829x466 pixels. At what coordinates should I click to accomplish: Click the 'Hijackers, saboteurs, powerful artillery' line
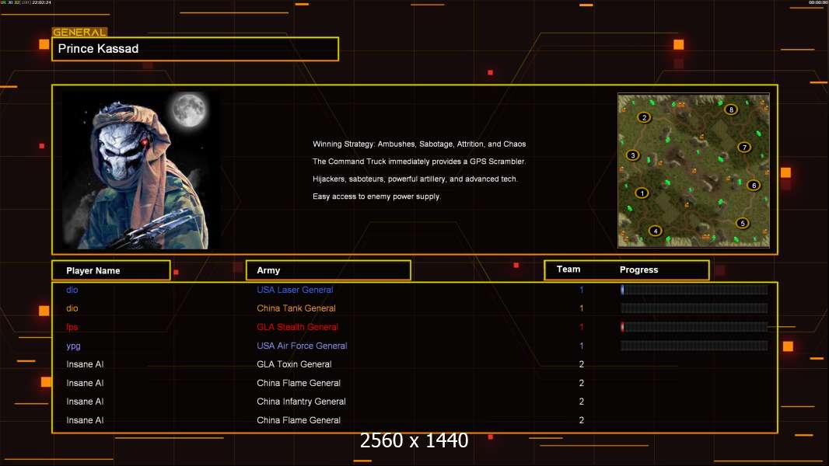point(415,179)
